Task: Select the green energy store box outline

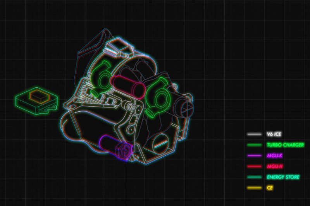Action: pyautogui.click(x=37, y=101)
